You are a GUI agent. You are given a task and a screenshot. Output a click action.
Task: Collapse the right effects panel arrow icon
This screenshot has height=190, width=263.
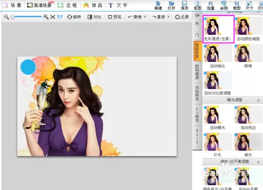197,15
